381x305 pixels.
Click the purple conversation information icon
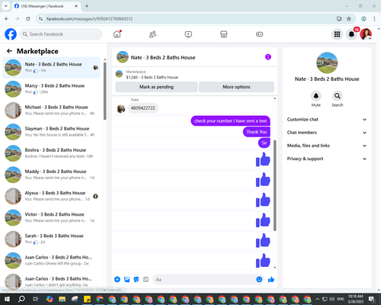point(268,57)
